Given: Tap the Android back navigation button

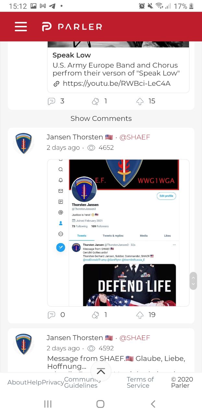Looking at the screenshot, I should 153,404.
